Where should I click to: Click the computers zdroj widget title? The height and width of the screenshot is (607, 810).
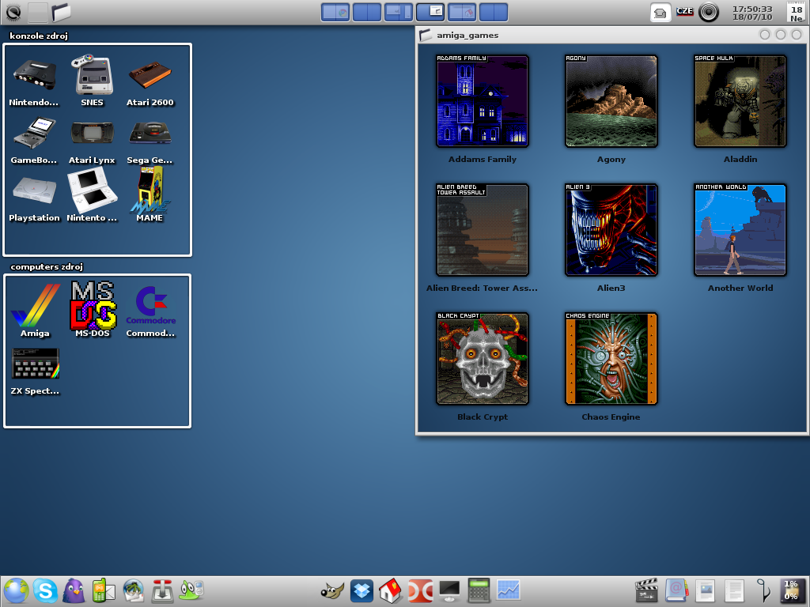[x=47, y=266]
